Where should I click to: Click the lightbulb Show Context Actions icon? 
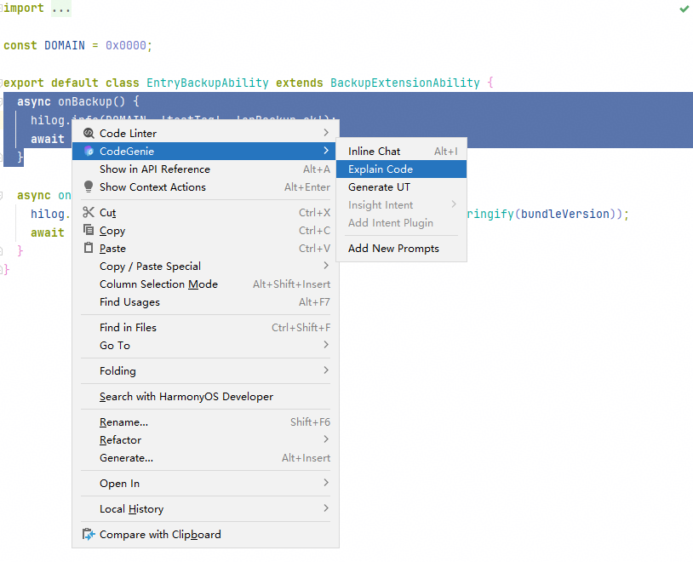pyautogui.click(x=89, y=187)
